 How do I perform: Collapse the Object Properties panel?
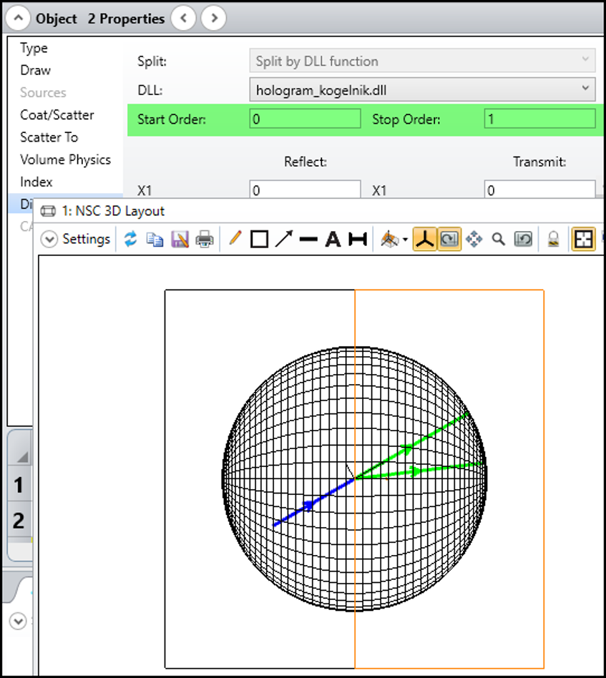point(17,18)
